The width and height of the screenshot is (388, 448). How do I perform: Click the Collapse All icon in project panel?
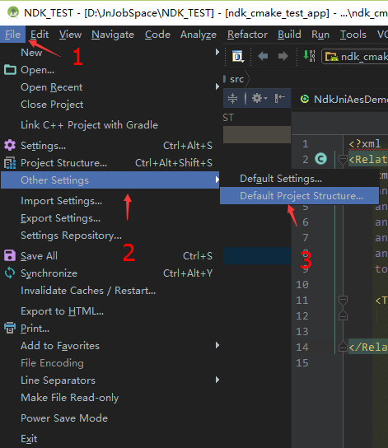pos(233,99)
